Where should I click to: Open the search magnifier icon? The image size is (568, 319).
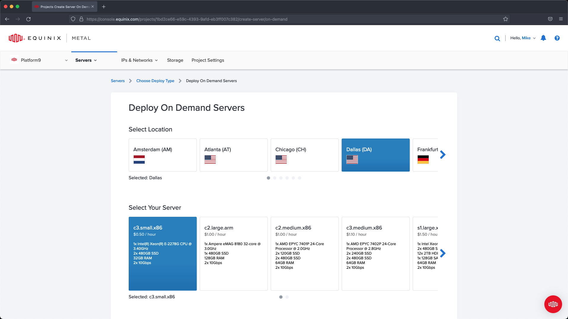(497, 38)
